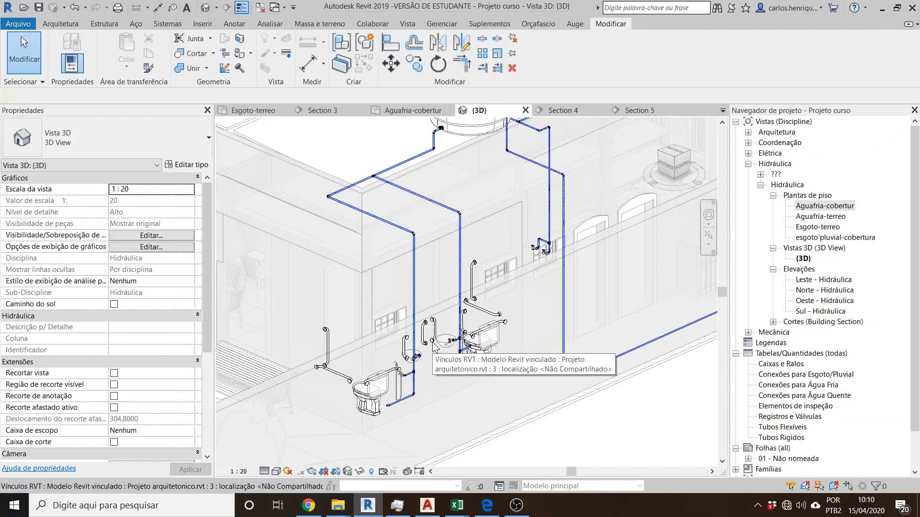Open Excel from the taskbar

pyautogui.click(x=457, y=505)
